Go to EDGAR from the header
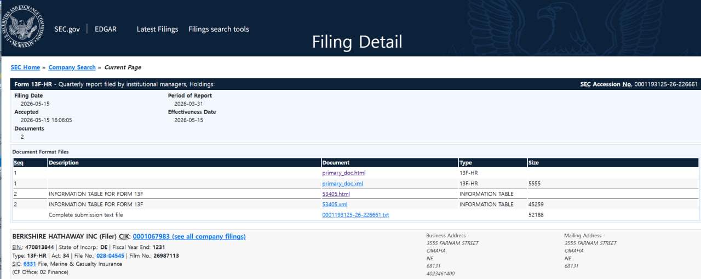 [106, 29]
